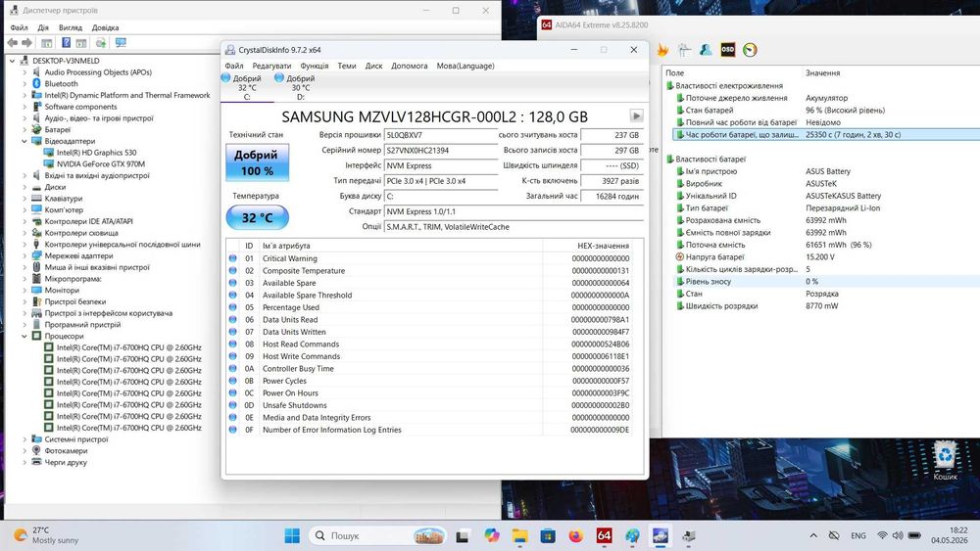Screen dimensions: 980x551
Task: Select the Unsafe Shutdowns attribute row
Action: pos(430,405)
